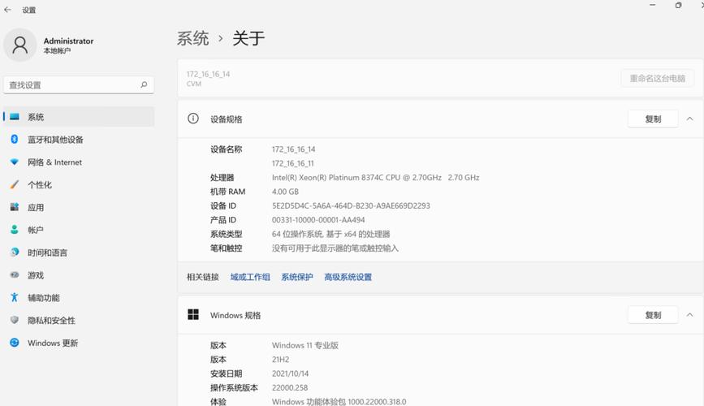Collapse the device specifications (设备规格) section
The height and width of the screenshot is (406, 704).
(689, 119)
